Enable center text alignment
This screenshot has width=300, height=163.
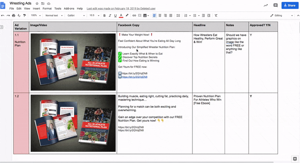click(160, 15)
